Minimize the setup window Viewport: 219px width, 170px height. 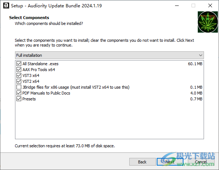[177, 5]
